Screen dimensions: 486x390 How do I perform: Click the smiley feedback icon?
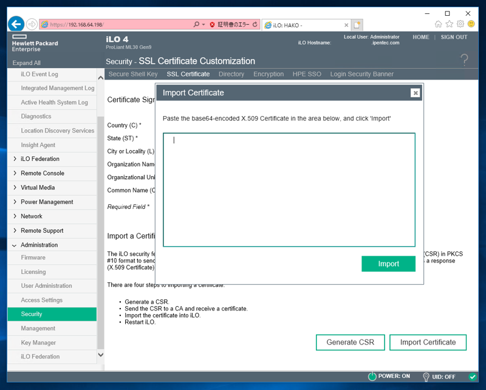point(471,24)
